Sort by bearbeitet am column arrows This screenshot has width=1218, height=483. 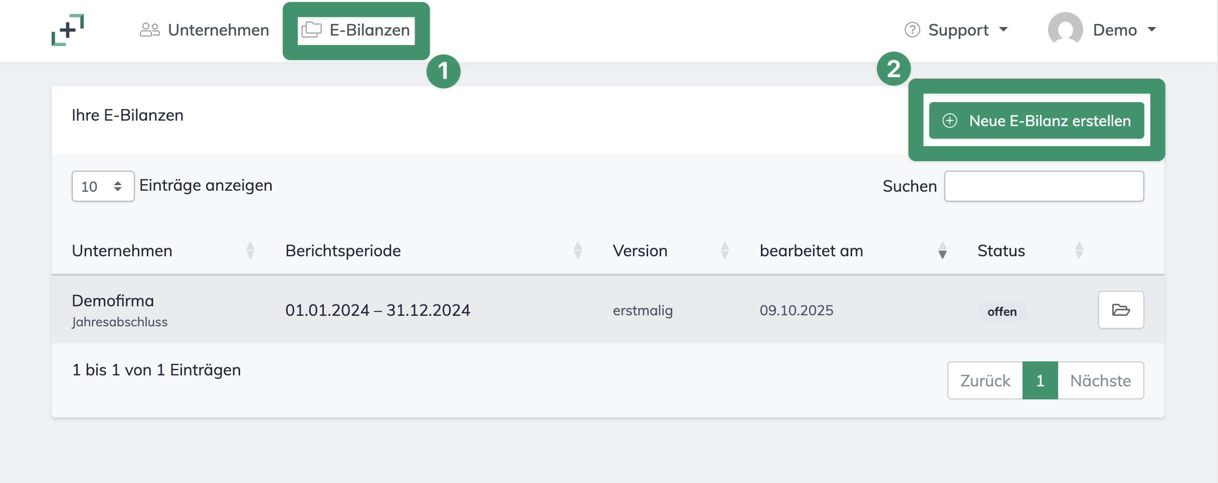(x=942, y=250)
